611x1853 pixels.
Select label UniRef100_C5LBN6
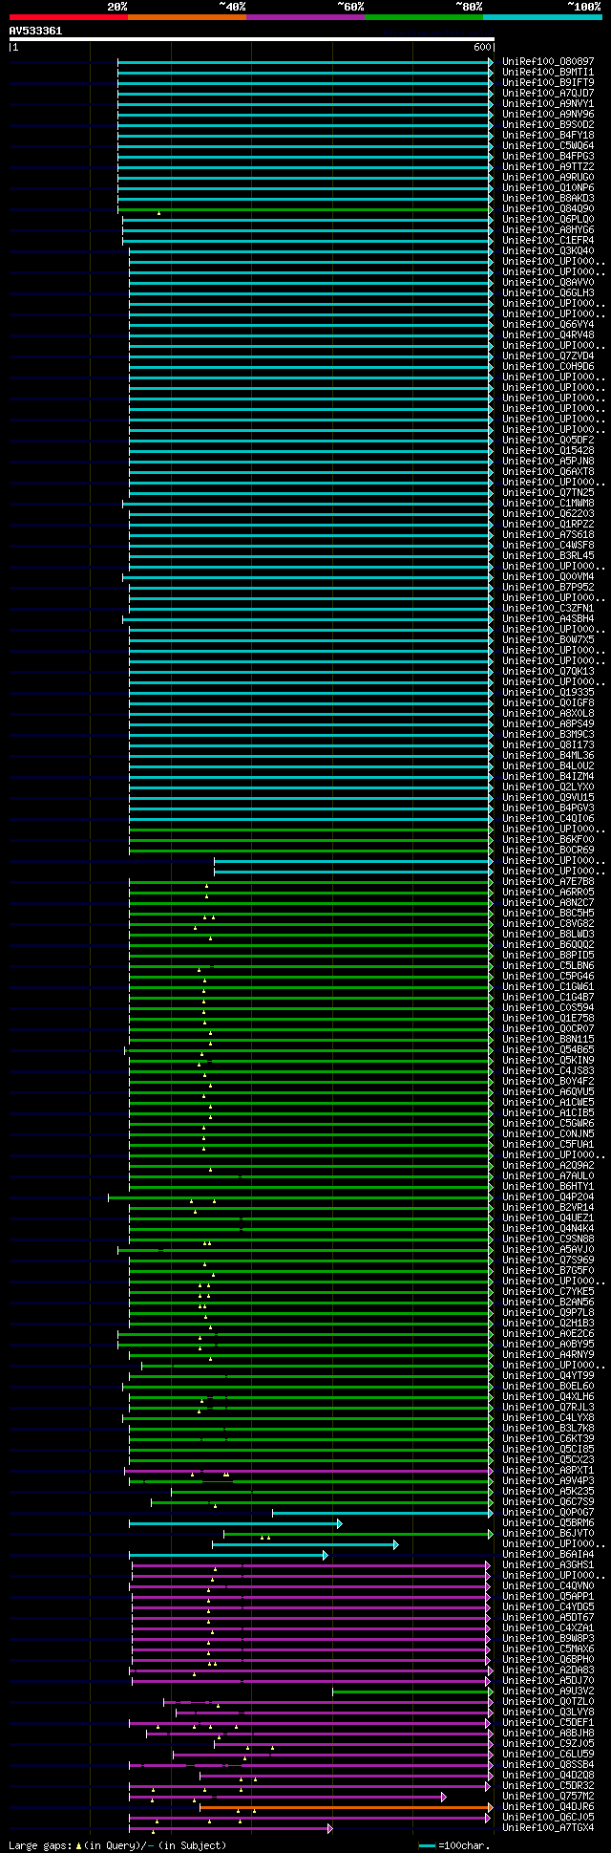(548, 966)
